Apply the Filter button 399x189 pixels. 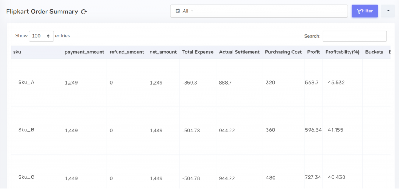(365, 11)
